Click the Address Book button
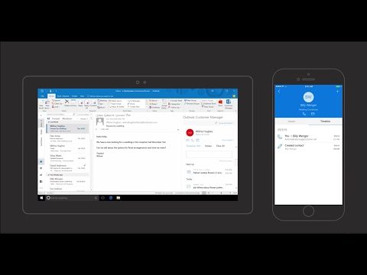 (x=209, y=104)
